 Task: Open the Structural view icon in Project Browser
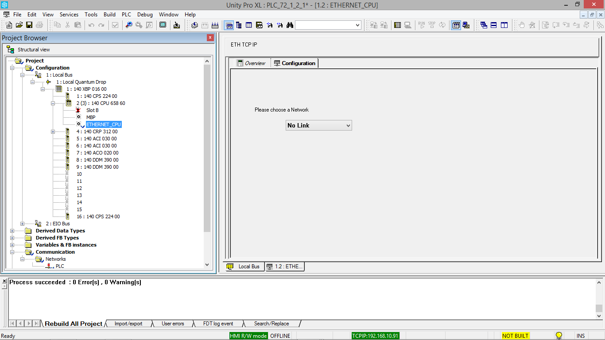point(10,49)
